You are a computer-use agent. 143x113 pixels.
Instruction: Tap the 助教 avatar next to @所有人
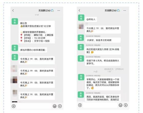(x=81, y=18)
